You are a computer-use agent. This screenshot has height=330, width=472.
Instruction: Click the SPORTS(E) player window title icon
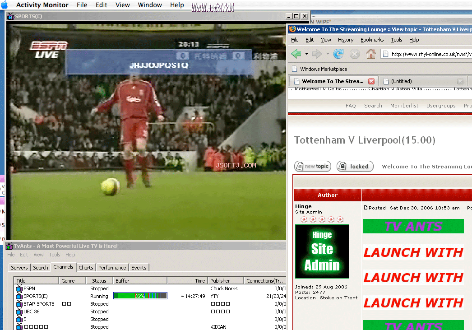(x=10, y=16)
